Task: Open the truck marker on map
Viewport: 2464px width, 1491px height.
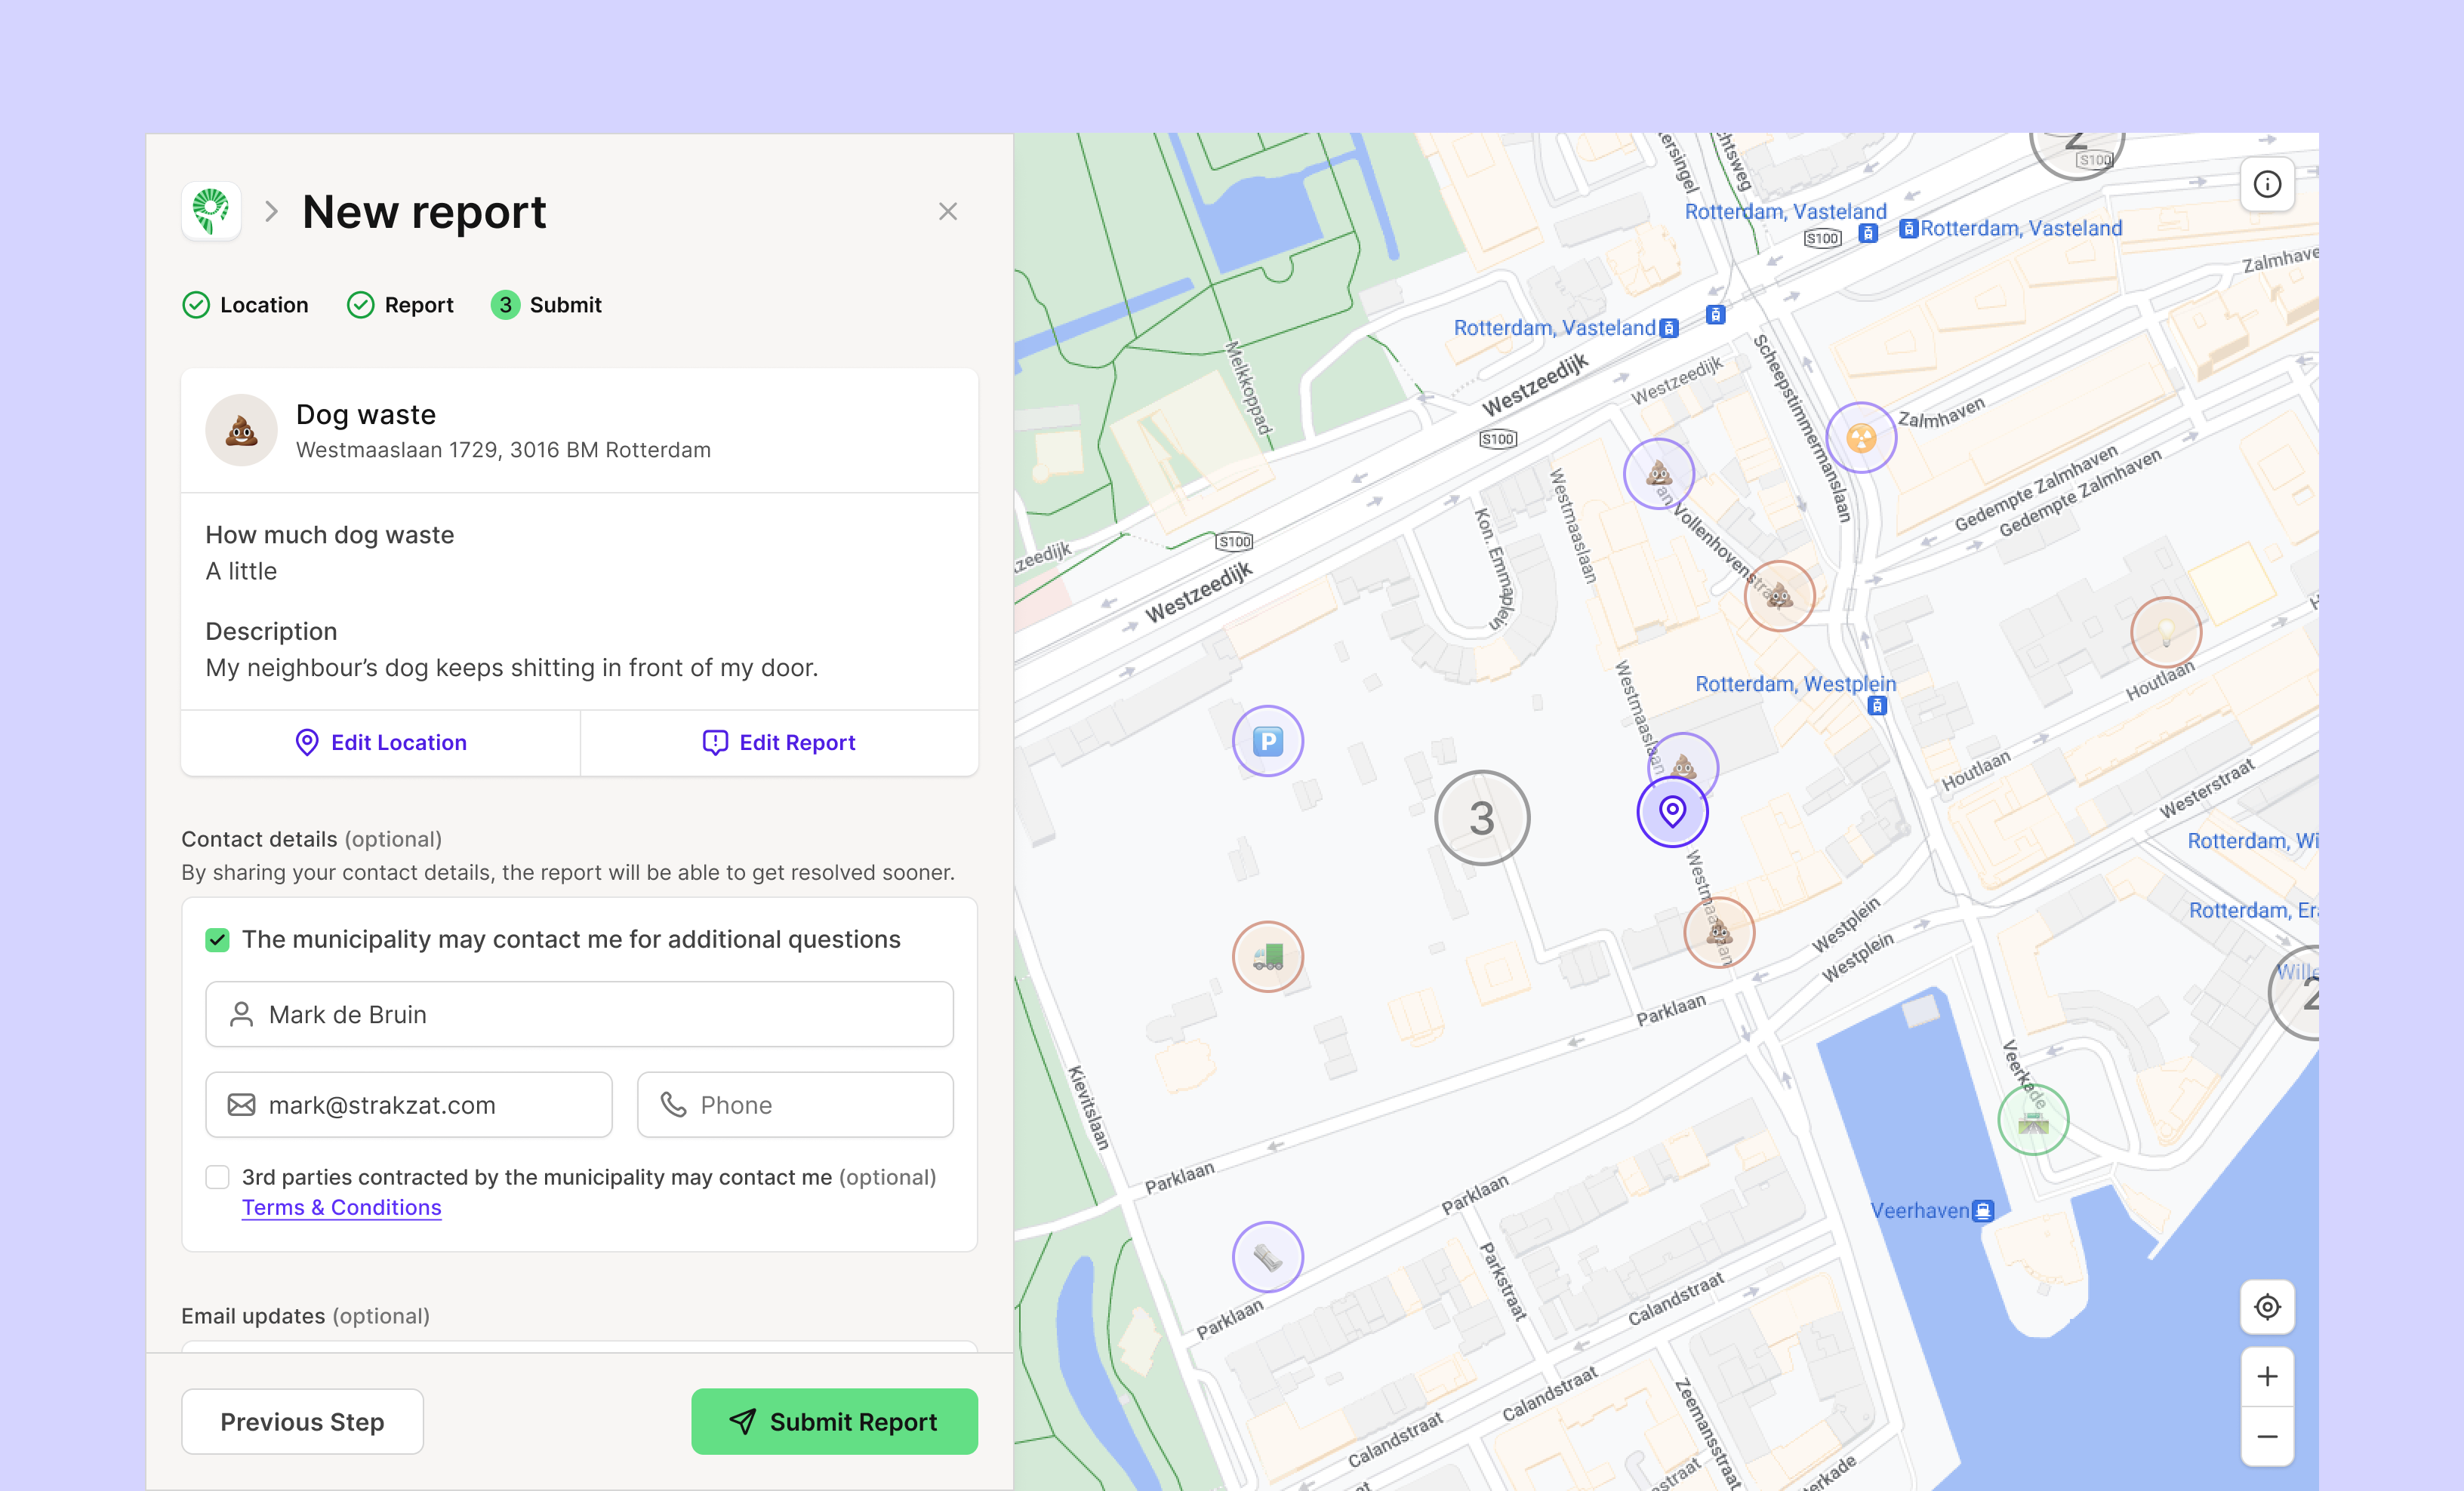Action: click(1267, 956)
